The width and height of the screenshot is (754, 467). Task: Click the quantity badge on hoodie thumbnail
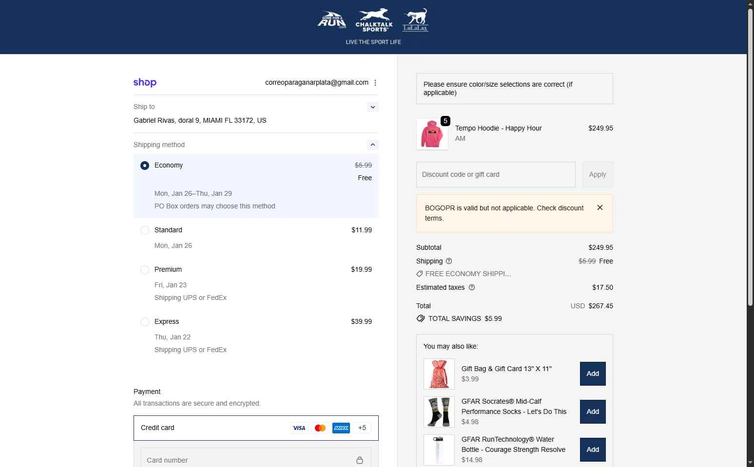445,121
